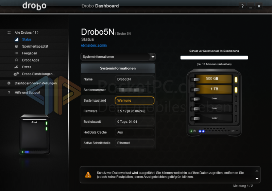Click the Drobo5N page heading
The height and width of the screenshot is (191, 272).
[98, 32]
